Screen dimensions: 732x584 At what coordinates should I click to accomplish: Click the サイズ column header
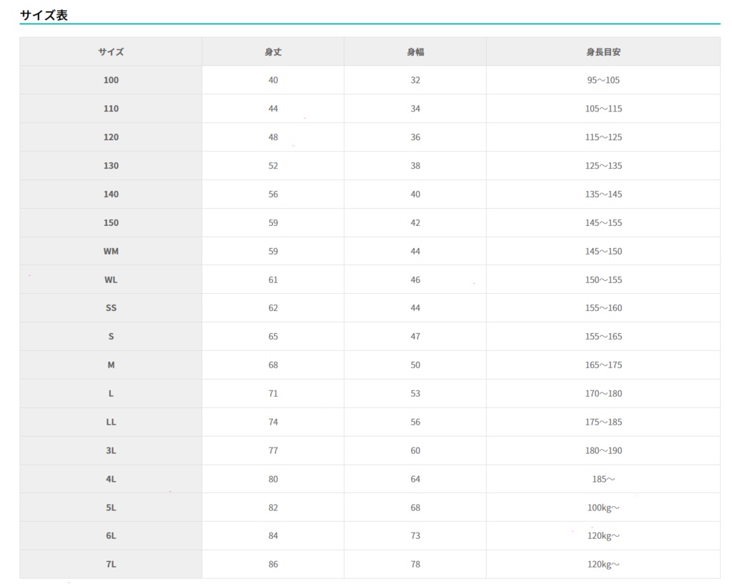tap(111, 51)
